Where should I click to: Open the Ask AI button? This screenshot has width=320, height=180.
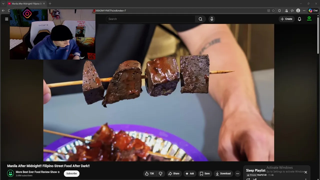tap(190, 173)
